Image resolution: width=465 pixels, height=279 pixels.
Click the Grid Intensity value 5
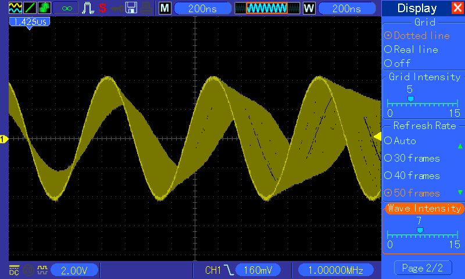(x=410, y=90)
